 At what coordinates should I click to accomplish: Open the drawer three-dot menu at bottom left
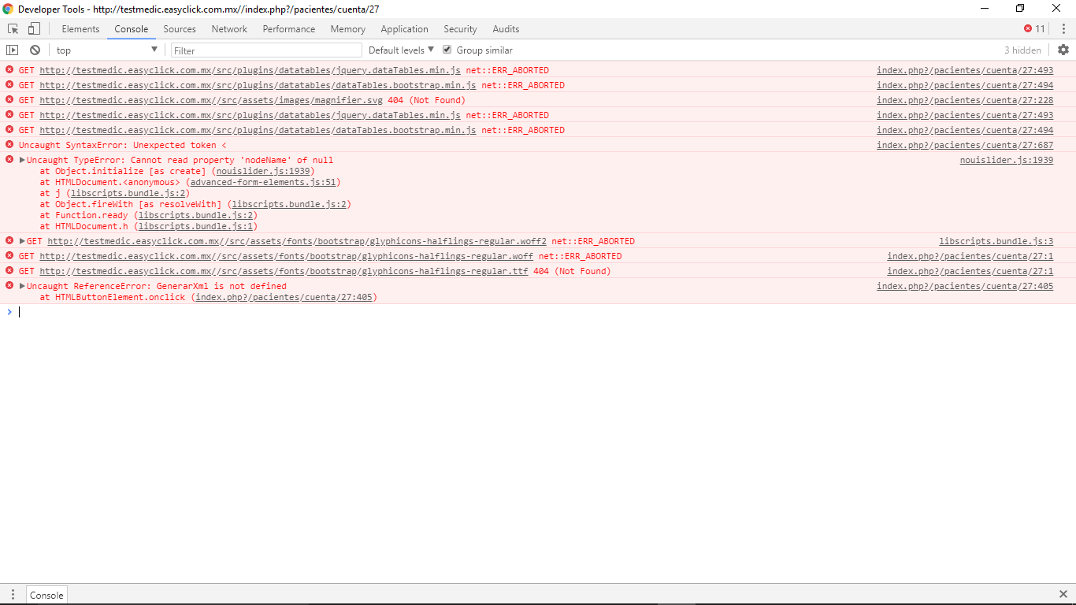point(13,595)
